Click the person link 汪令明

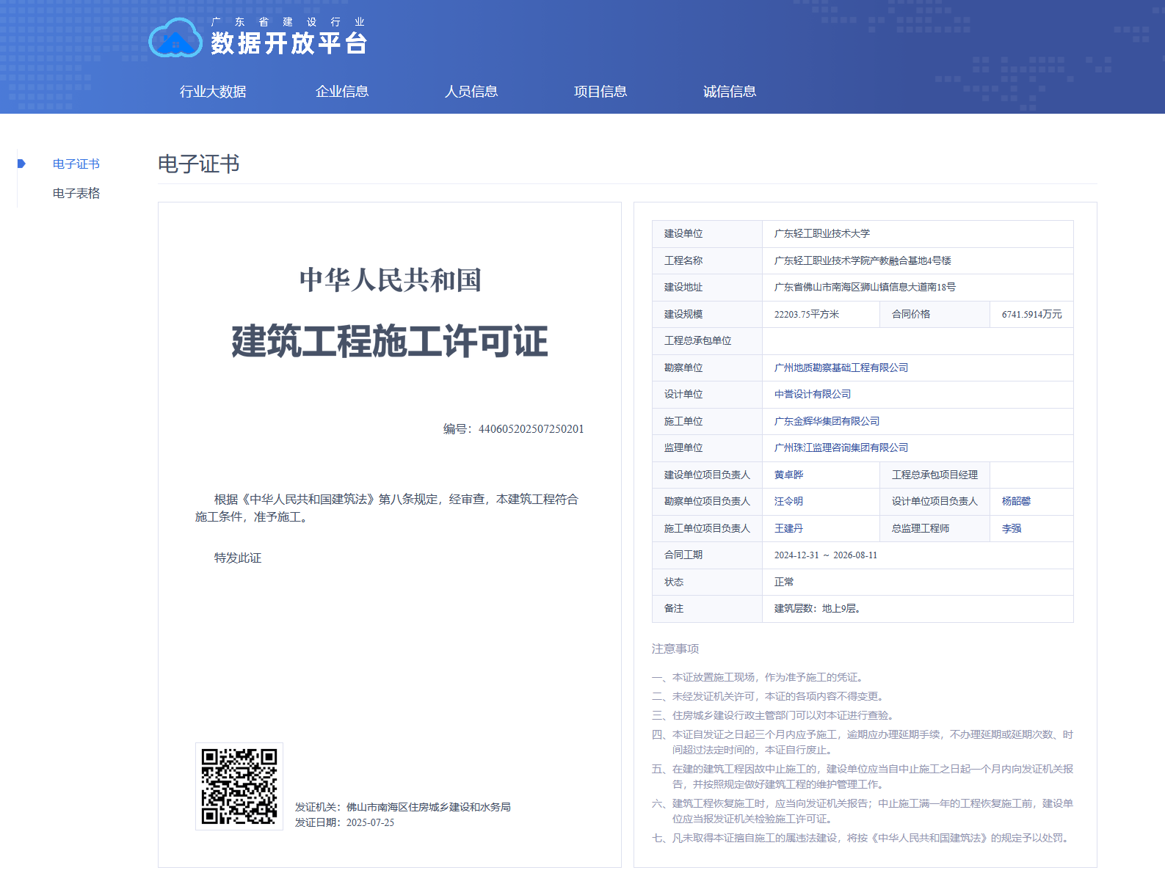789,502
